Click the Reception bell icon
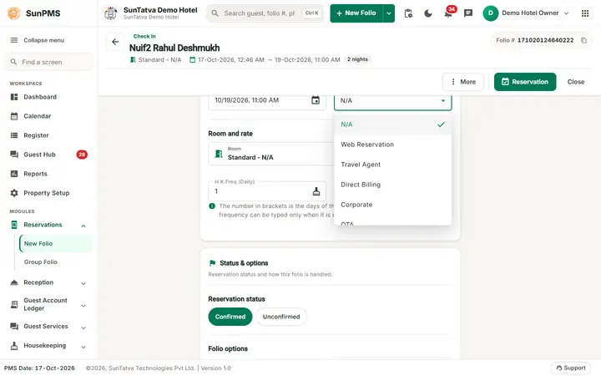This screenshot has width=601, height=376. pyautogui.click(x=14, y=282)
